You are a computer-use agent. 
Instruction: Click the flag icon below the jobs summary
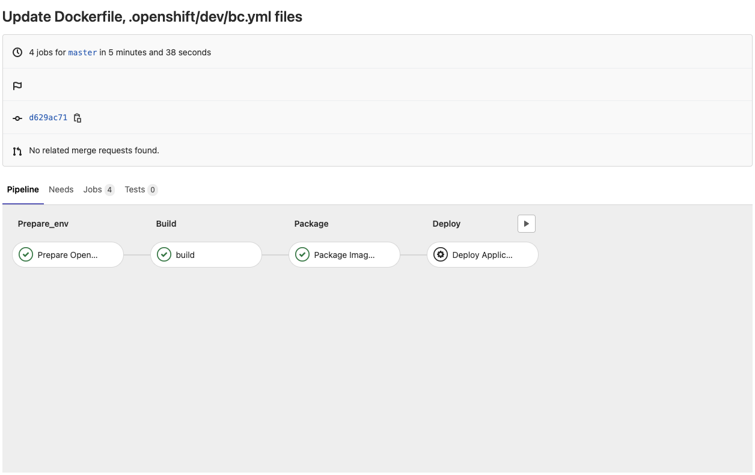click(17, 85)
